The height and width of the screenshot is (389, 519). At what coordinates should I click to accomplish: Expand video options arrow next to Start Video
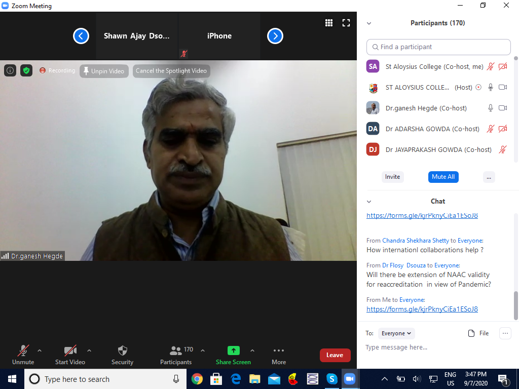[x=89, y=351]
